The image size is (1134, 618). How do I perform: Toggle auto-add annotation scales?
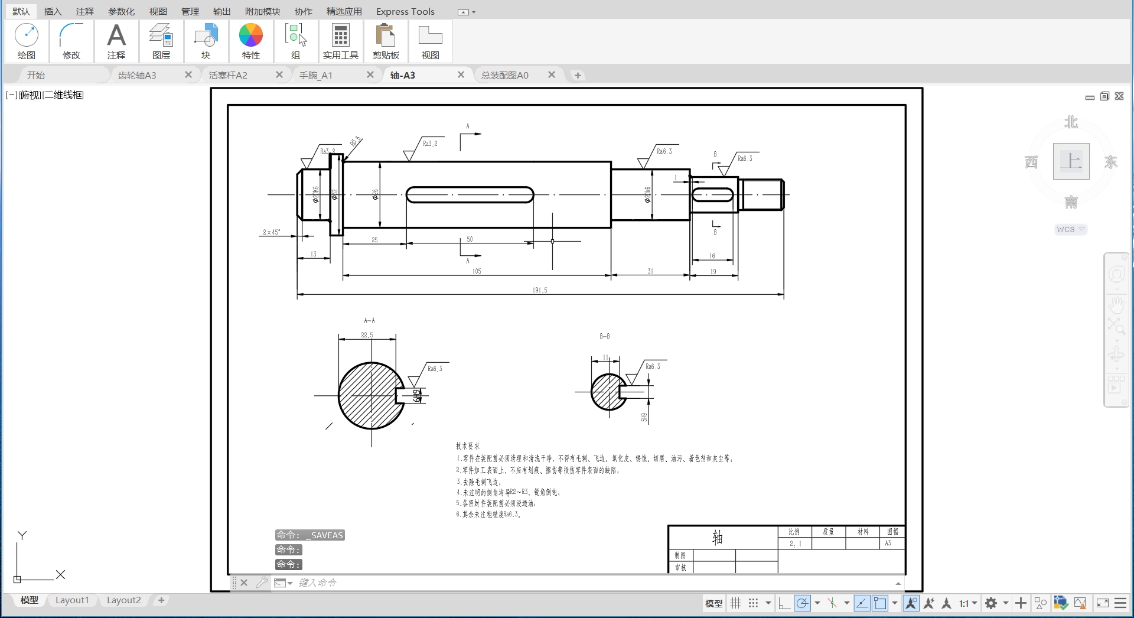click(x=929, y=603)
